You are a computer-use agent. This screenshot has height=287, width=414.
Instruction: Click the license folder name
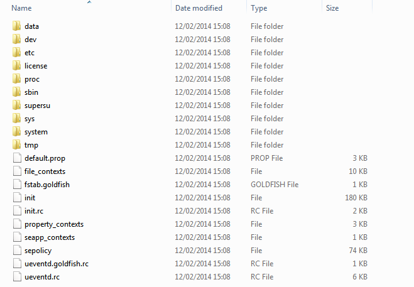[x=36, y=66]
